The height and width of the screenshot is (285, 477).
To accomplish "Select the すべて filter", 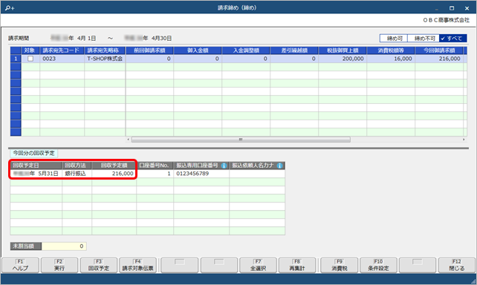I will 453,39.
